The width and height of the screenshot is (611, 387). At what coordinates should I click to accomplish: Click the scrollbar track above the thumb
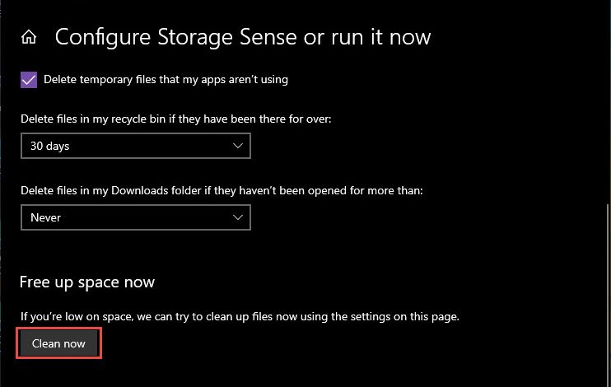609,101
